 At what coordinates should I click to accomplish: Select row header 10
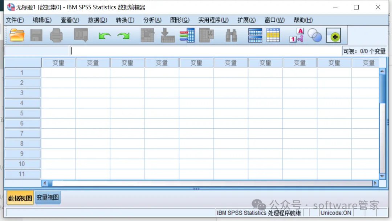(23, 164)
